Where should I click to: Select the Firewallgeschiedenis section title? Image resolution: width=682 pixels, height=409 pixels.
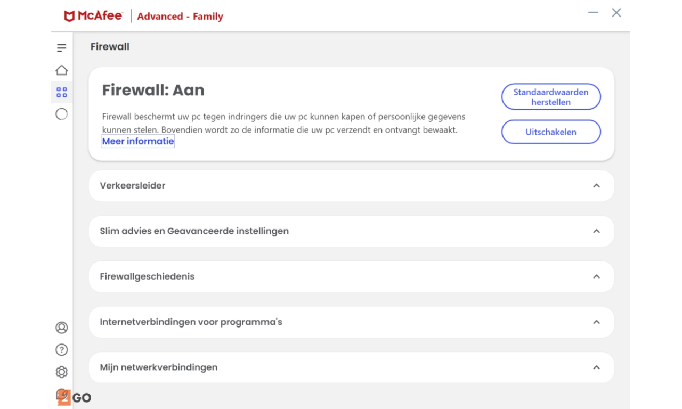[147, 276]
